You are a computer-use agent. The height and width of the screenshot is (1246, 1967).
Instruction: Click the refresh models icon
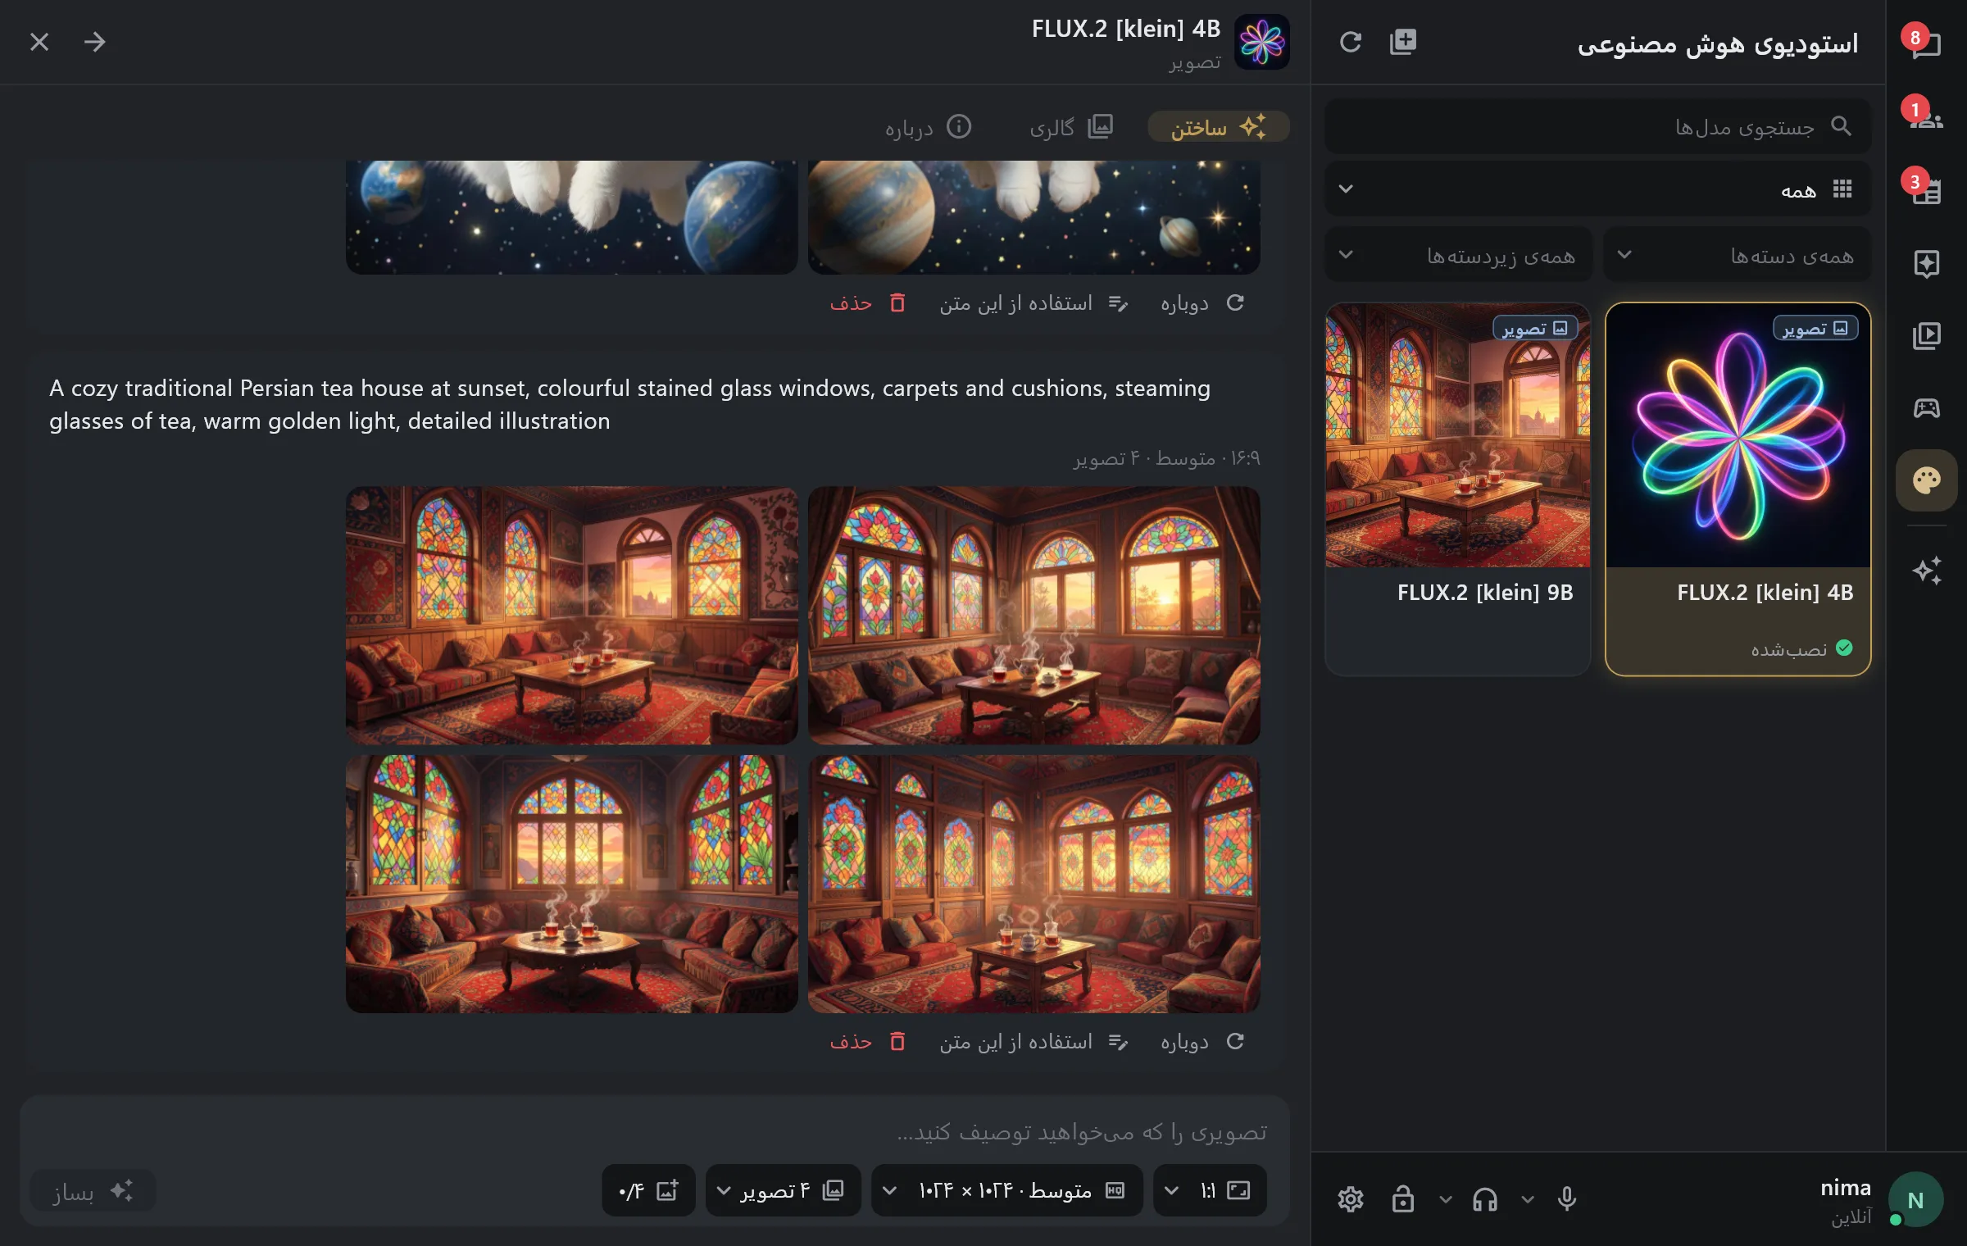coord(1351,42)
